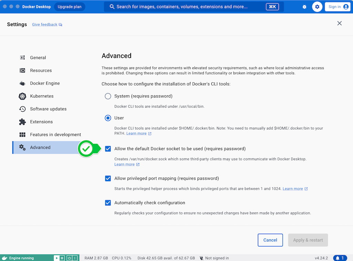Click external link icon under docker.sock description
This screenshot has width=353, height=261.
138,165
